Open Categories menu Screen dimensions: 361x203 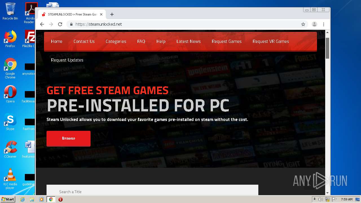point(116,41)
